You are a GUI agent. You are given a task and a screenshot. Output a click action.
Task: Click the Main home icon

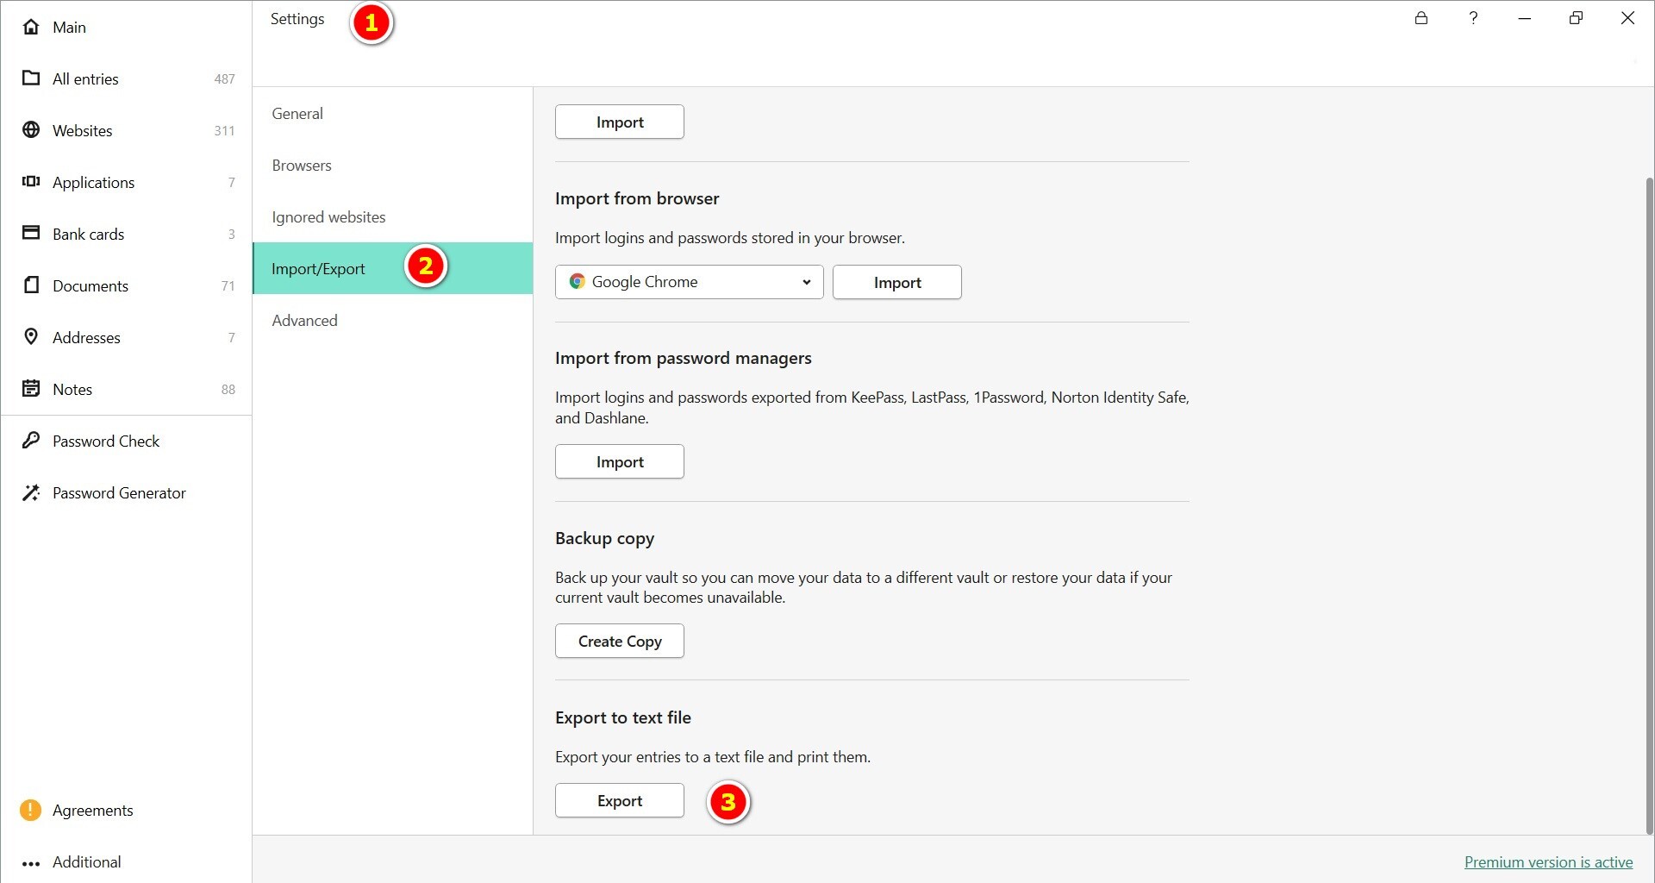point(31,27)
